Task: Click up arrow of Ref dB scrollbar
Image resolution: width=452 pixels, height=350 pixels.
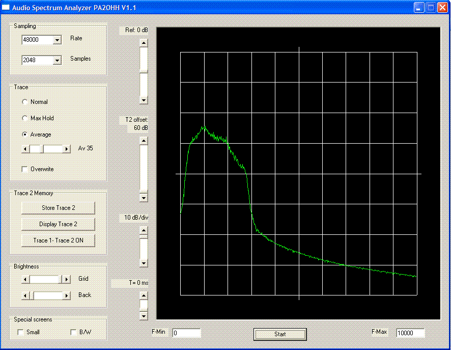Action: [144, 43]
